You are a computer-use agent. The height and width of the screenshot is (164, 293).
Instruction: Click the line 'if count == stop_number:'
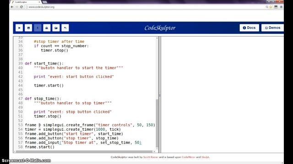tap(61, 46)
